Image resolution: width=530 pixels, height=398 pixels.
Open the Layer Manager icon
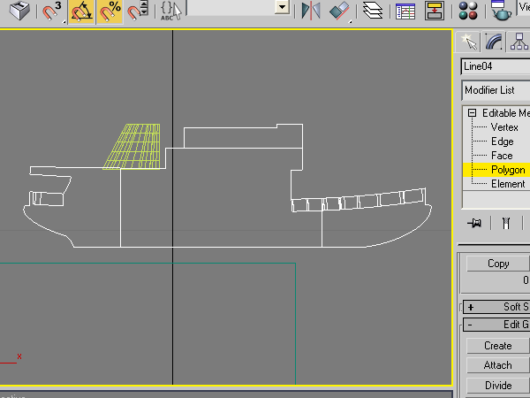click(373, 11)
